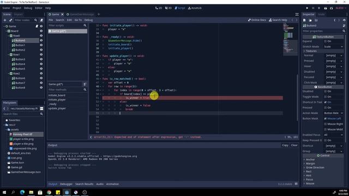The width and height of the screenshot is (349, 196).
Task: Collapse the Textures section
Action: pyautogui.click(x=304, y=51)
